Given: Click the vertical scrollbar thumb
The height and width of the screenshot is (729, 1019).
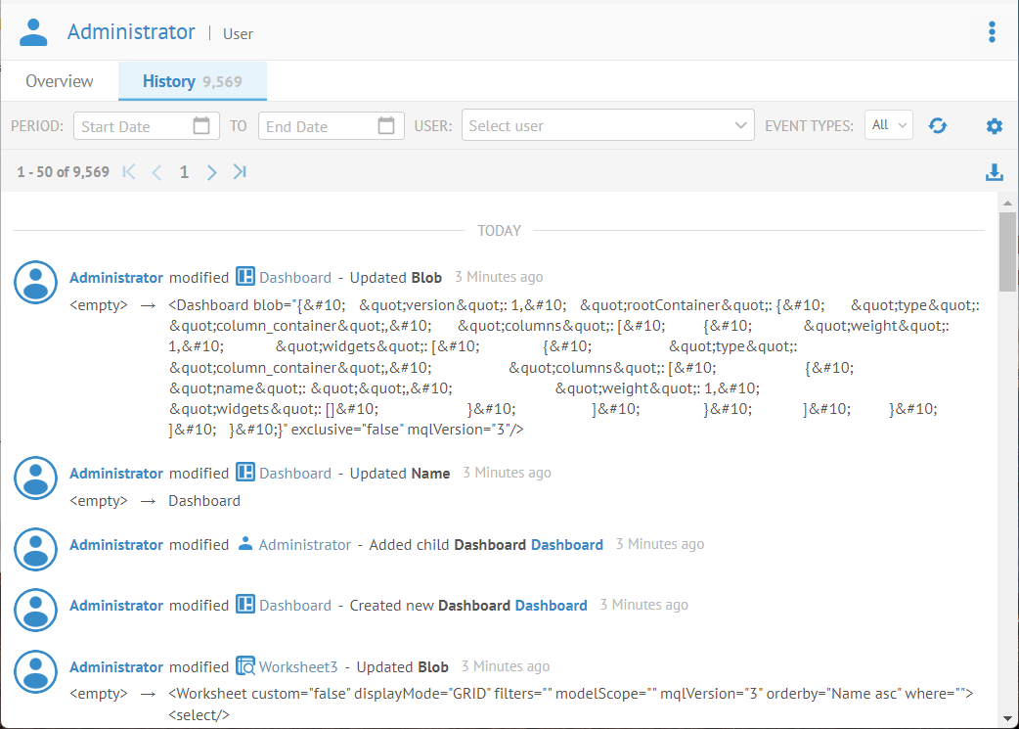Looking at the screenshot, I should (x=1007, y=251).
